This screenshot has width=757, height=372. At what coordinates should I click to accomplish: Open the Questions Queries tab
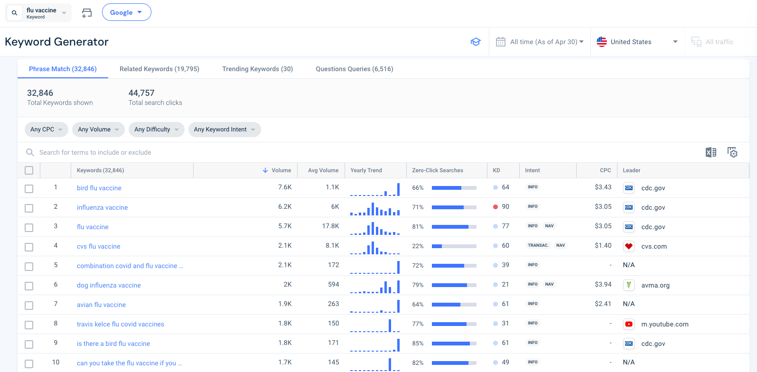point(354,69)
